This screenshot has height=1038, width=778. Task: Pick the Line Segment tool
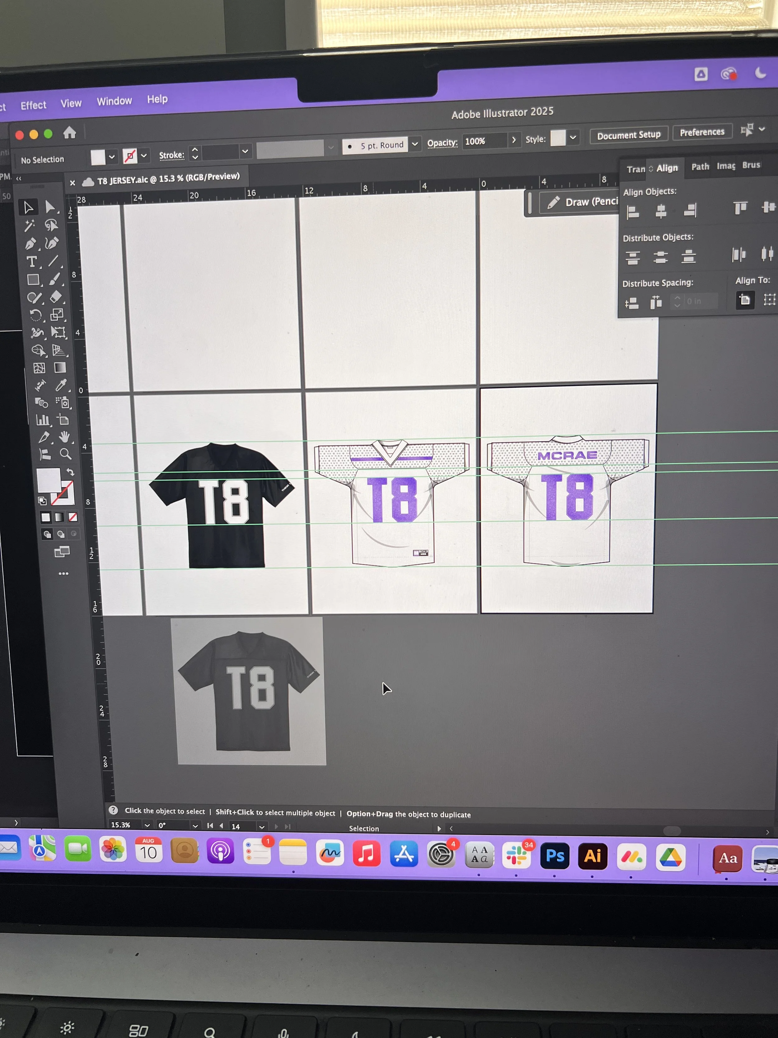(54, 261)
